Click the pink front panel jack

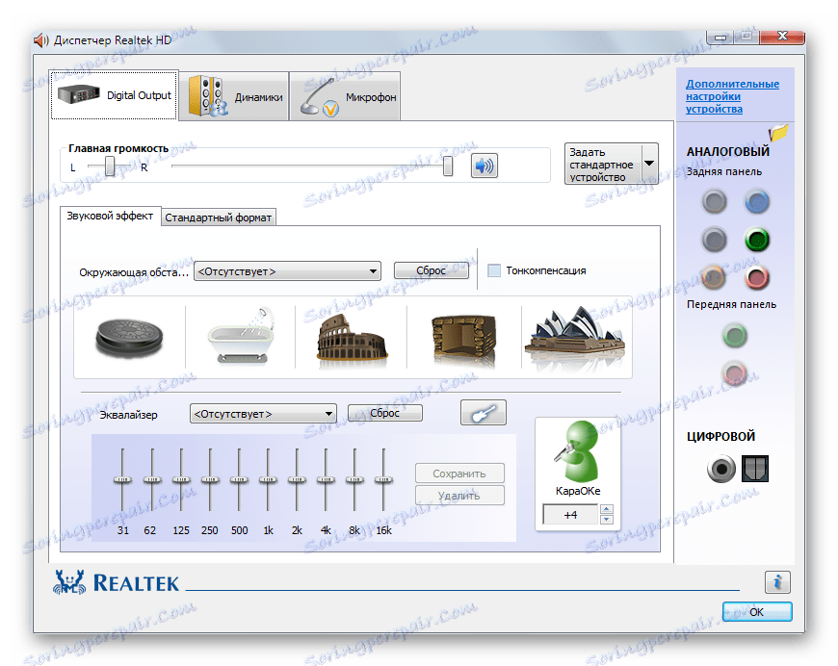click(x=735, y=373)
